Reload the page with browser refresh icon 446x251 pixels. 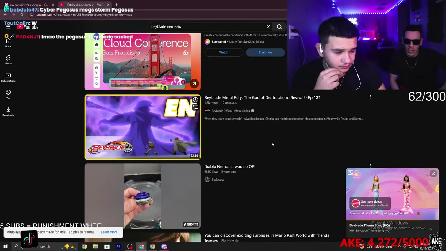(x=22, y=15)
